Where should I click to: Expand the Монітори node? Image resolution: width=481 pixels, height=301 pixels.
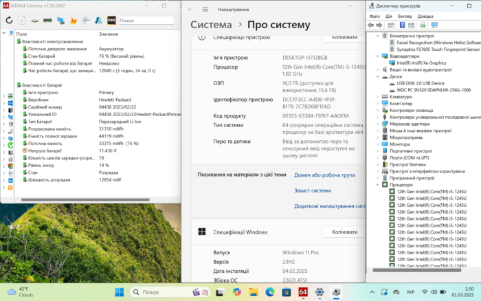tap(378, 144)
